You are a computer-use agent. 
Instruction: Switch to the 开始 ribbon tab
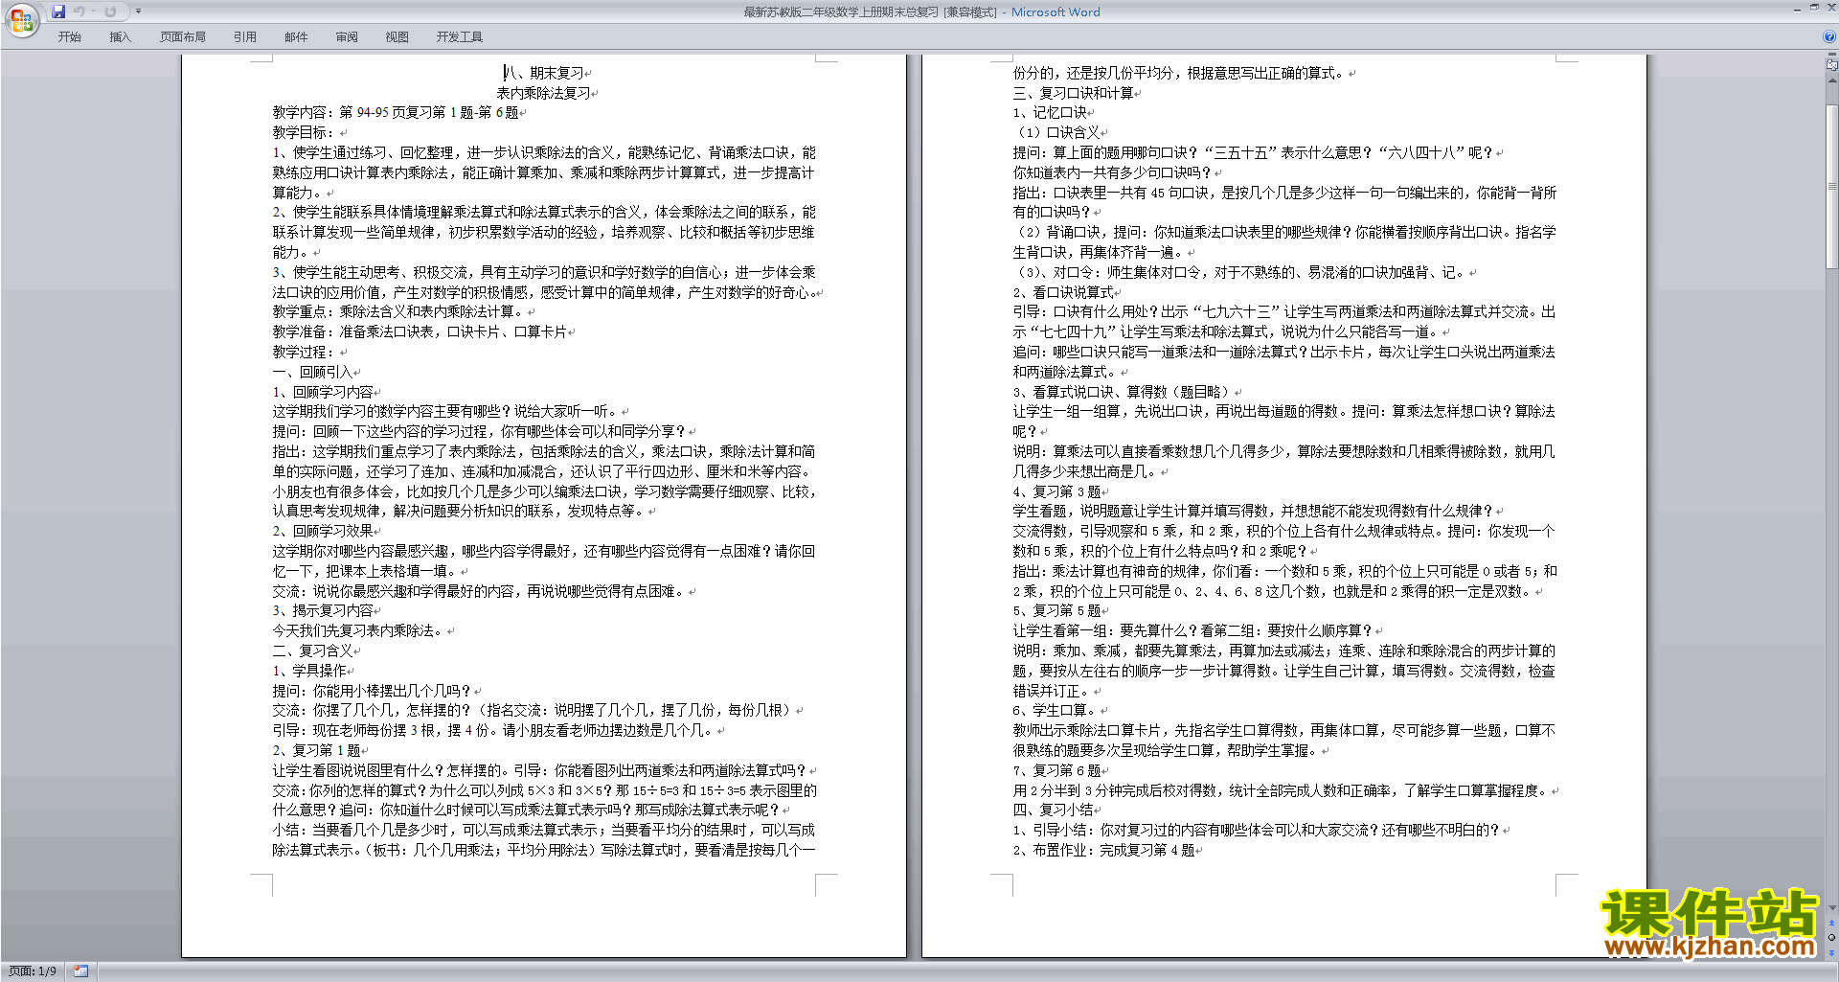pos(69,37)
